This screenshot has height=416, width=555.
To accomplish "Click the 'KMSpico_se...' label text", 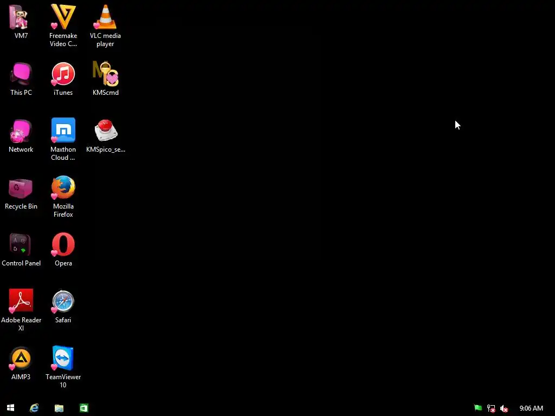I will (x=106, y=149).
